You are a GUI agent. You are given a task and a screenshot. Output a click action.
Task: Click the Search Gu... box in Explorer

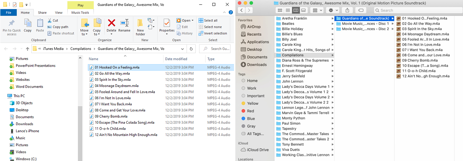[x=215, y=49]
